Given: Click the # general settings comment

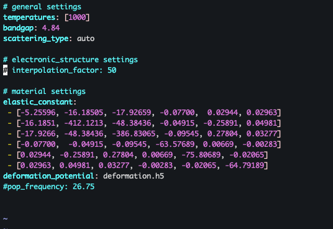Looking at the screenshot, I should [x=42, y=7].
